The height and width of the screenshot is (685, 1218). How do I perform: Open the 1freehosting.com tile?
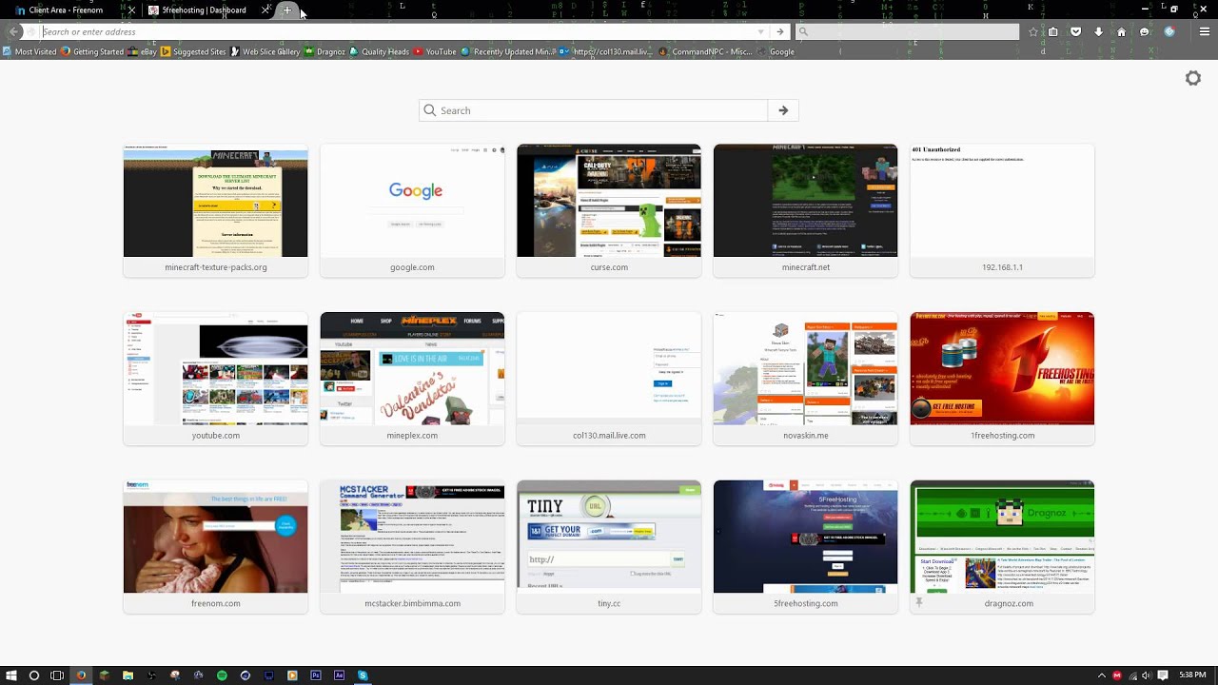click(1002, 379)
